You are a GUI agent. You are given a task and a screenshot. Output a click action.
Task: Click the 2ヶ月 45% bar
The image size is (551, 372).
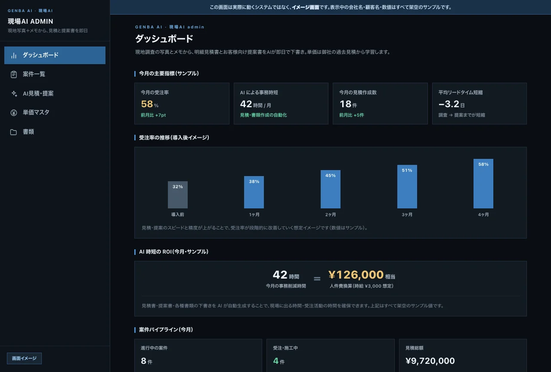[x=331, y=189]
